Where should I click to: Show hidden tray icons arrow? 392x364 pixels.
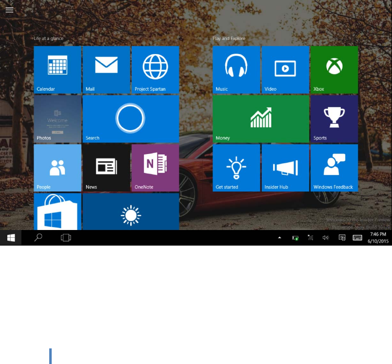279,238
